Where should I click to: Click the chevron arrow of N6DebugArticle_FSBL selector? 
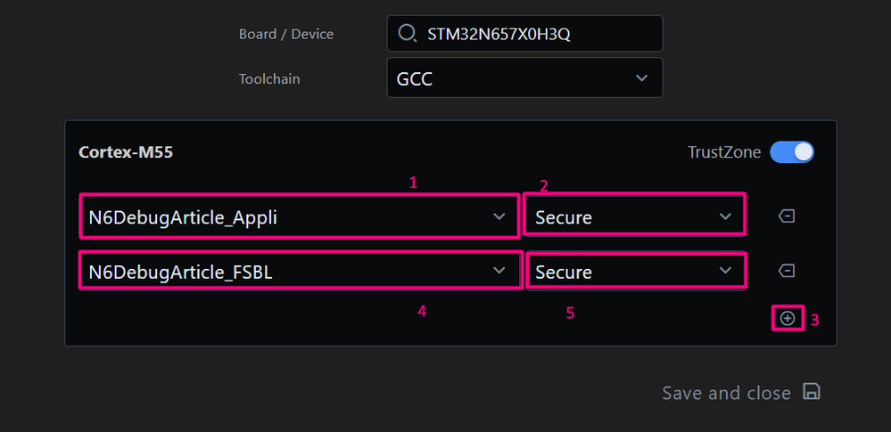coord(499,271)
